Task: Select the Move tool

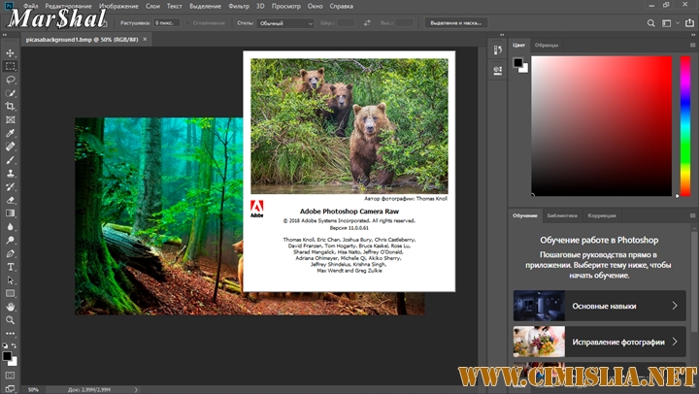Action: tap(11, 52)
